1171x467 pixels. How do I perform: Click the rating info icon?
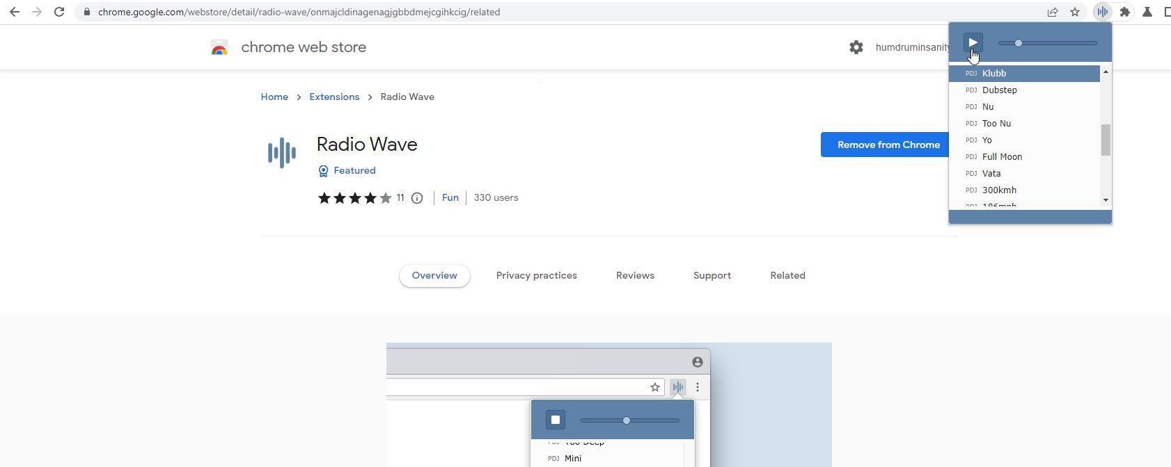(x=417, y=198)
